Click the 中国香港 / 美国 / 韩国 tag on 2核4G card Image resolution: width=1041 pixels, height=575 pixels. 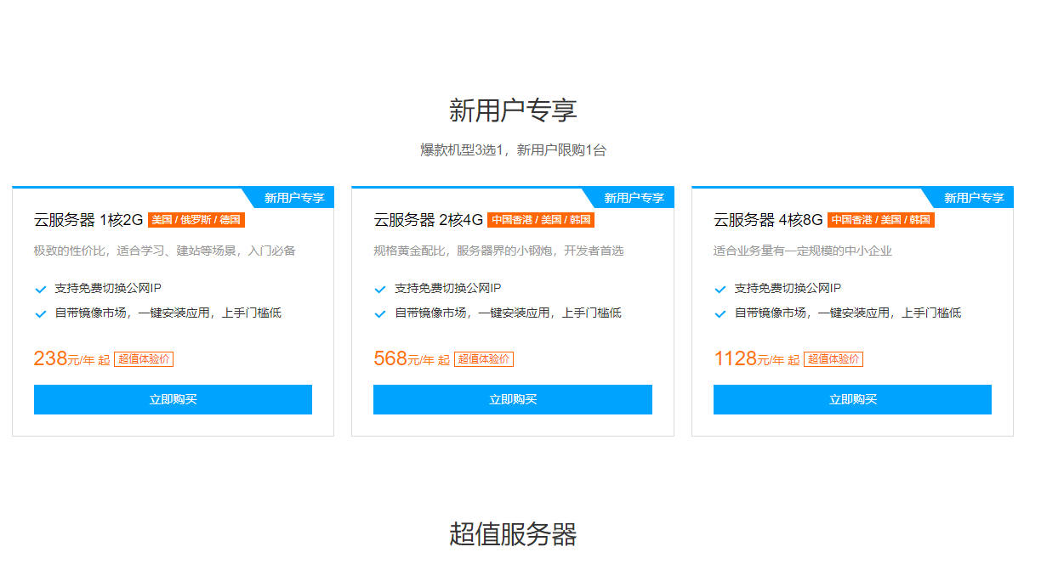[541, 220]
